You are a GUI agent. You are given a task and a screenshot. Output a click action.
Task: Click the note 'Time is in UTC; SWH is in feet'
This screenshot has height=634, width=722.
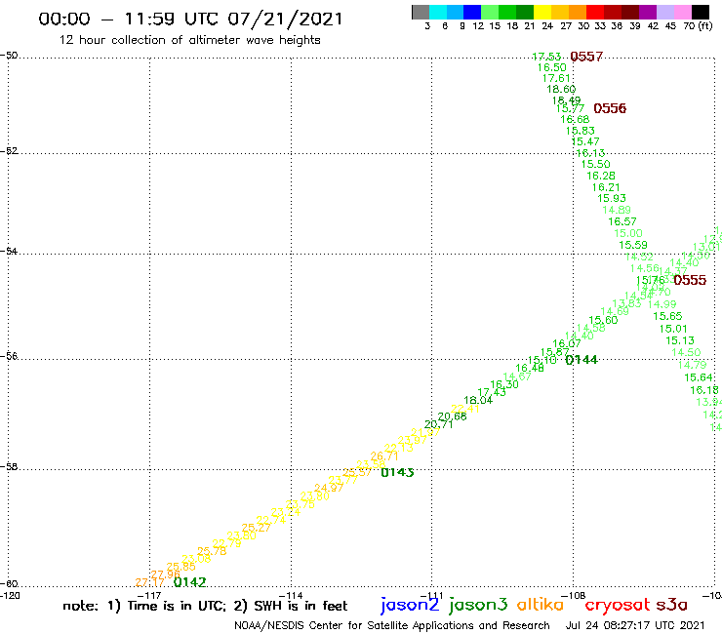click(x=205, y=606)
